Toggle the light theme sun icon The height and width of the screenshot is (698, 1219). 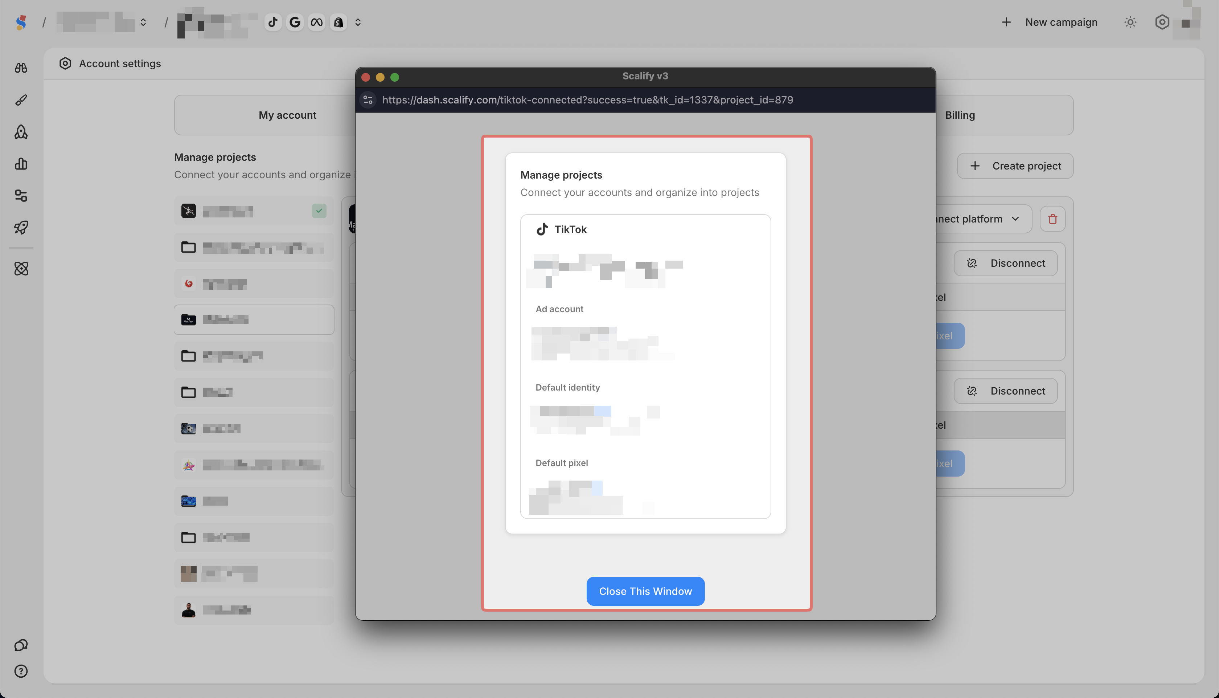[x=1130, y=22]
